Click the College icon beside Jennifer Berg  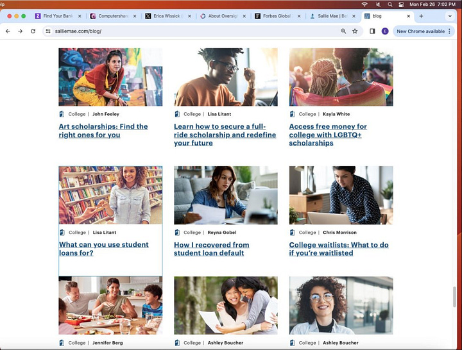[x=62, y=343]
